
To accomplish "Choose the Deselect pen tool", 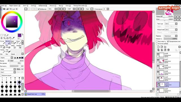I will (19, 46).
